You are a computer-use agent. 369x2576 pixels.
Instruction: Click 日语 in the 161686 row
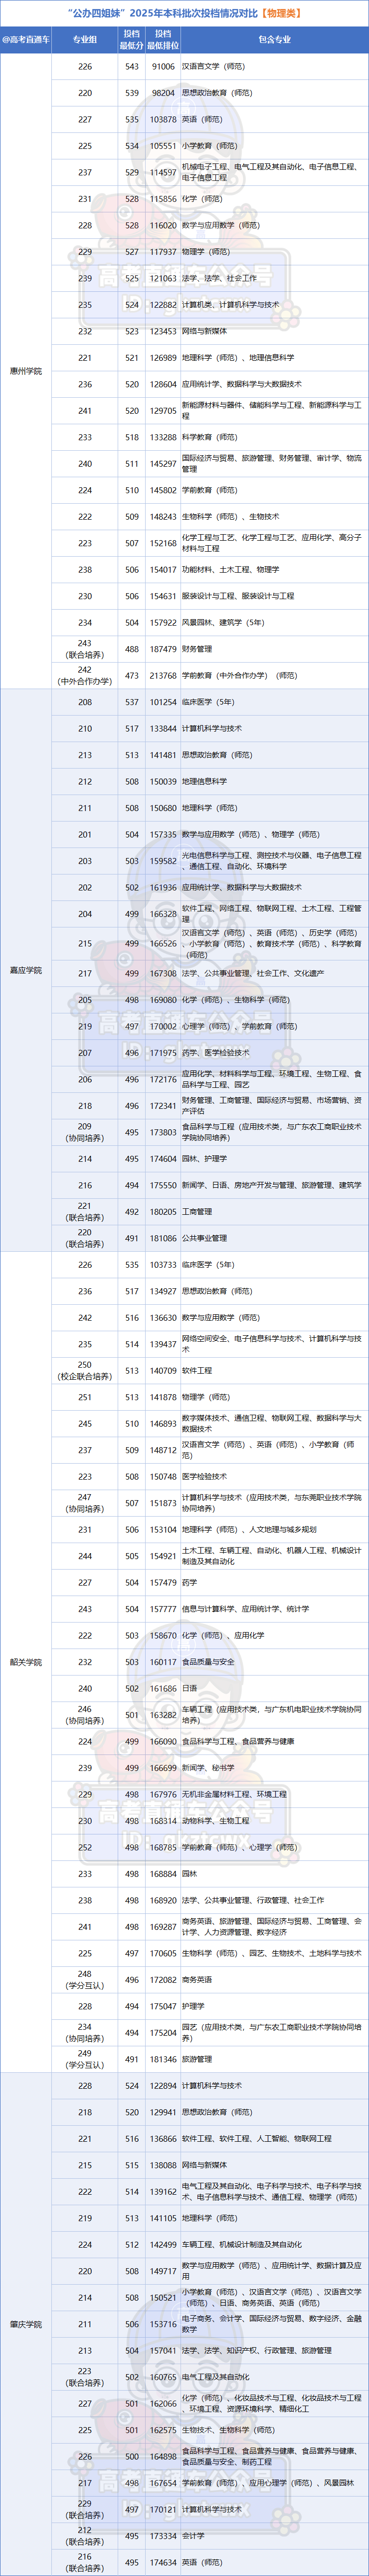189,1689
